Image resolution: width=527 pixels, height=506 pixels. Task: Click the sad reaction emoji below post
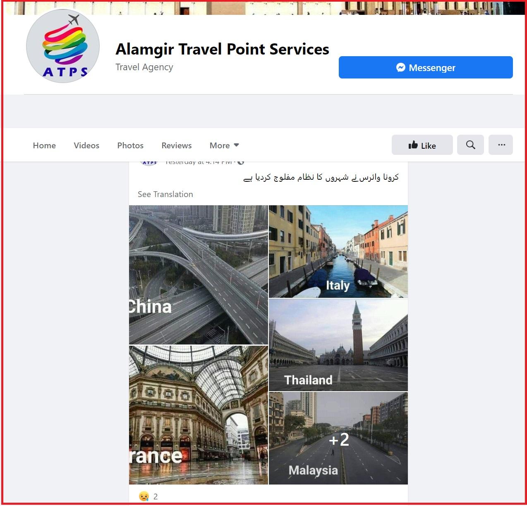click(x=144, y=496)
